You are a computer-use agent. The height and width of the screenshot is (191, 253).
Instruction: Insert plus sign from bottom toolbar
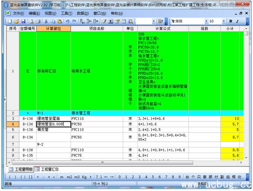pos(38,177)
